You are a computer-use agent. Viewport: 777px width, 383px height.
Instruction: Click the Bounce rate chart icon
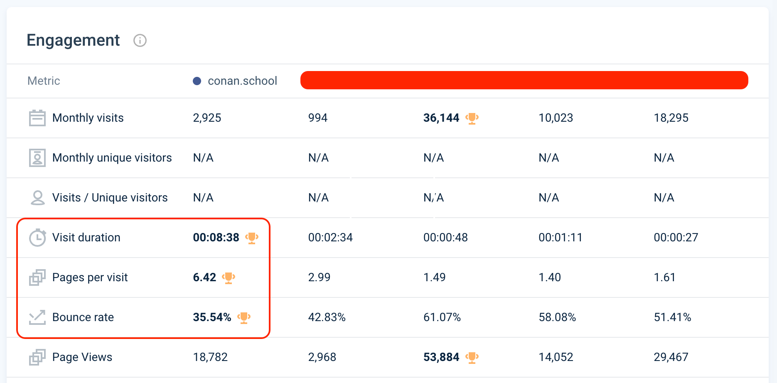[37, 317]
